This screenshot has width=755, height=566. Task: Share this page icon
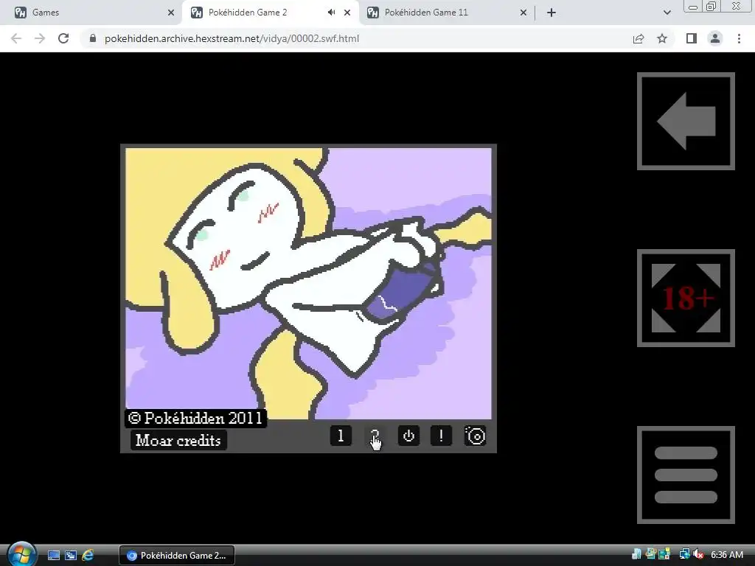639,38
